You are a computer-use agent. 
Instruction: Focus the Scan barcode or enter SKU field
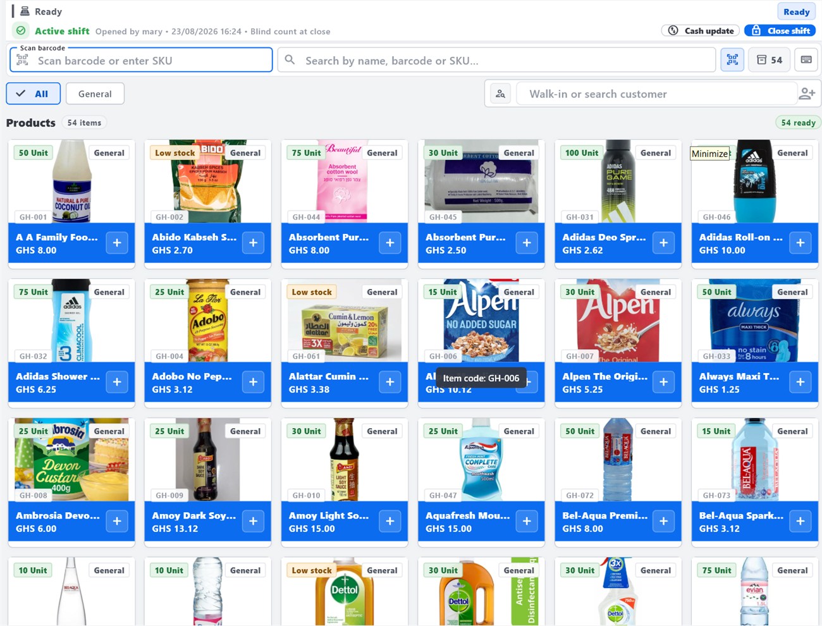click(x=141, y=60)
